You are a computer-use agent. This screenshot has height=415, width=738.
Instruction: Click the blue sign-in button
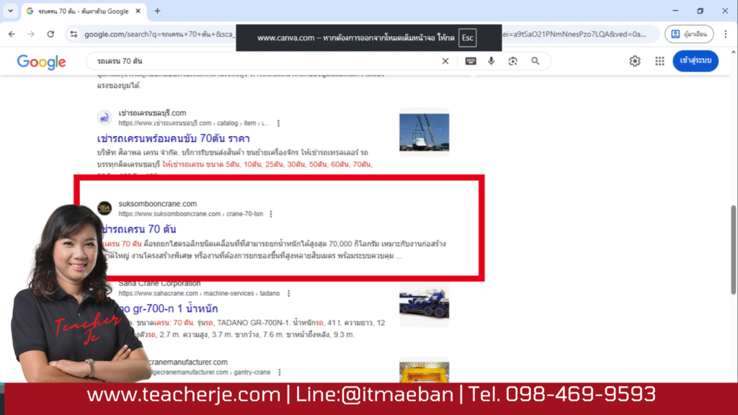click(x=695, y=61)
